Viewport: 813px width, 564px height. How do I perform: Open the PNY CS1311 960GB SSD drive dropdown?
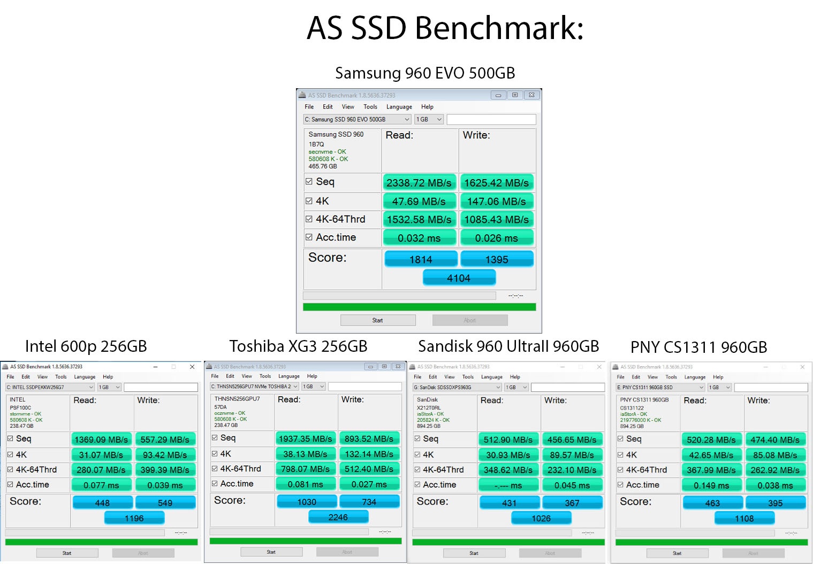coord(660,387)
